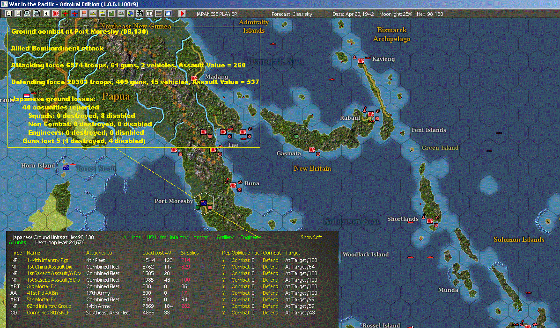Toggle OpMode Combat for 5th Mortar Bn
Viewport: 560px width, 328px height.
point(241,299)
